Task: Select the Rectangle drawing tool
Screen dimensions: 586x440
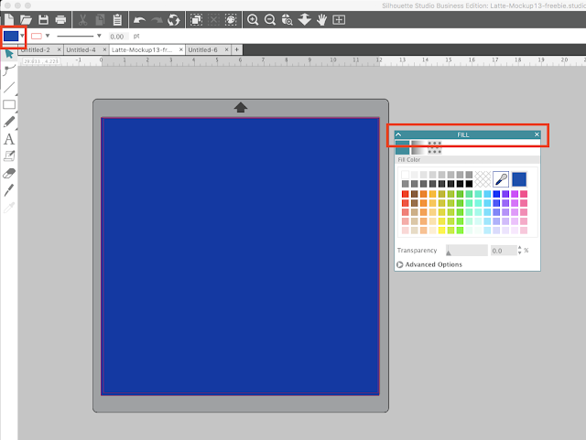Action: (9, 104)
